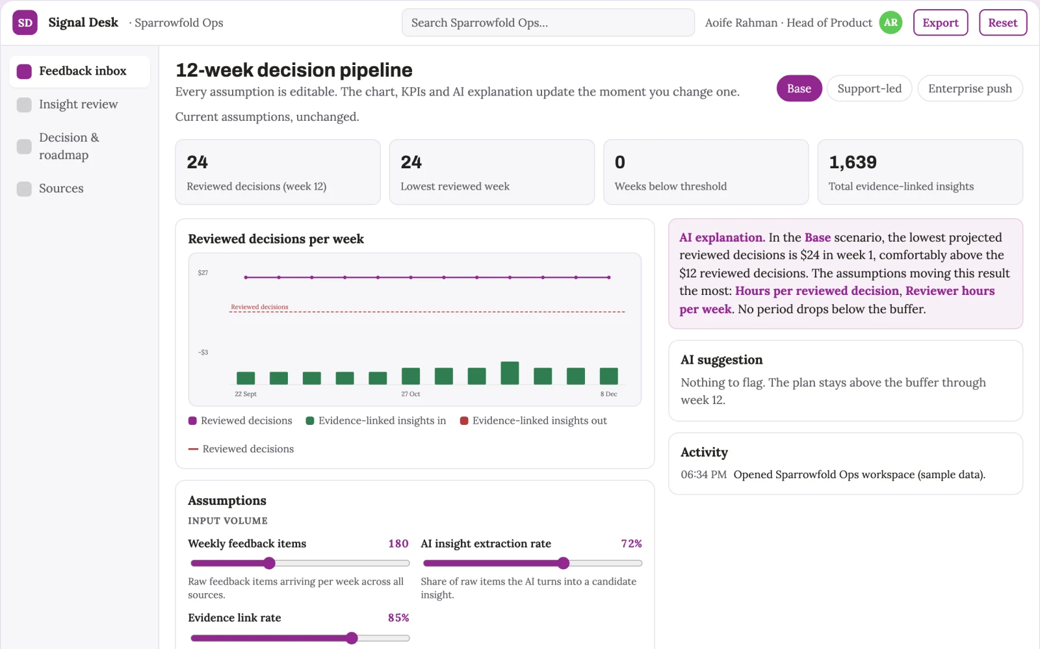This screenshot has height=649, width=1040.
Task: Adjust the AI insight extraction rate slider
Action: pyautogui.click(x=532, y=563)
